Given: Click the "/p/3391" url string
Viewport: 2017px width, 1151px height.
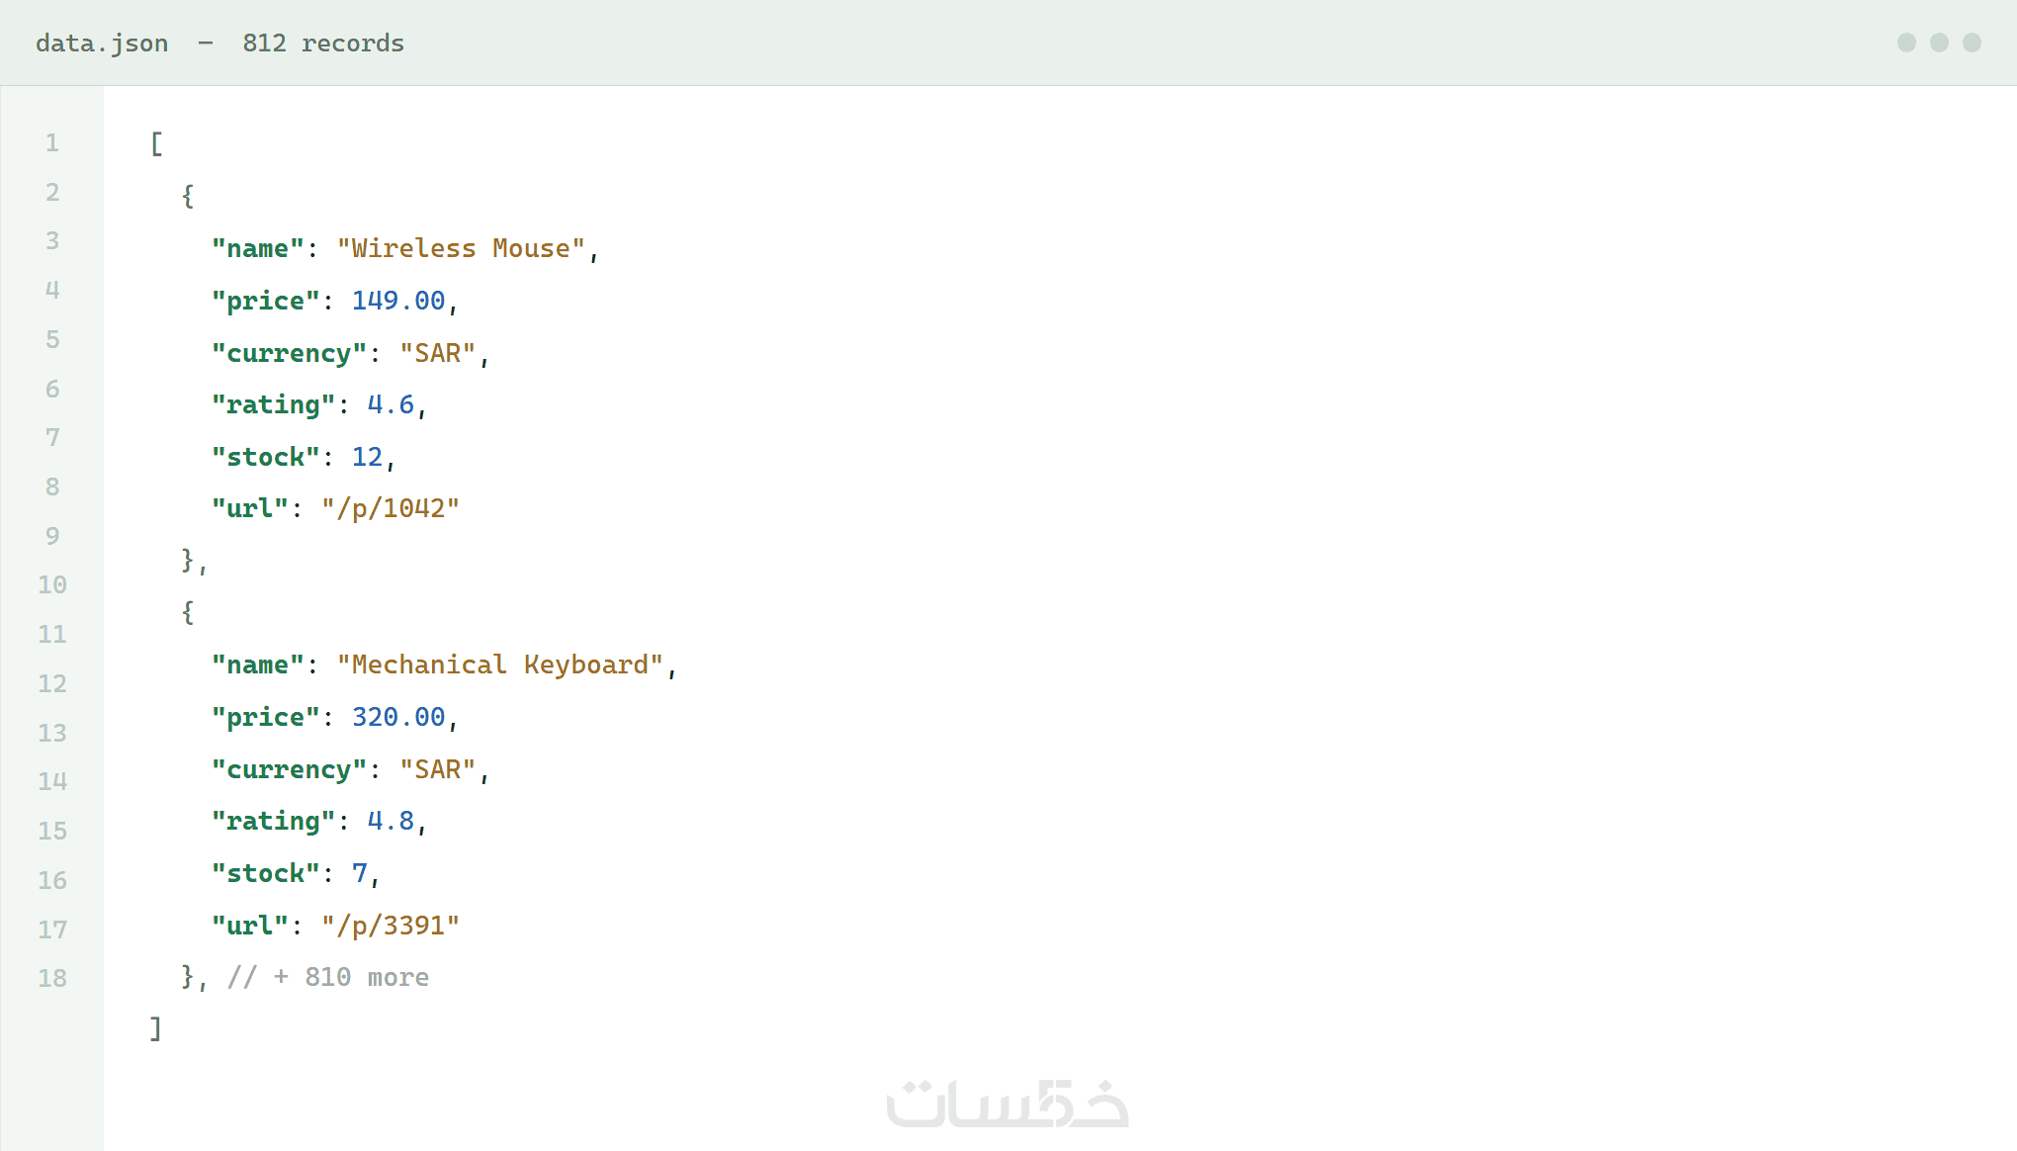Looking at the screenshot, I should 391,926.
